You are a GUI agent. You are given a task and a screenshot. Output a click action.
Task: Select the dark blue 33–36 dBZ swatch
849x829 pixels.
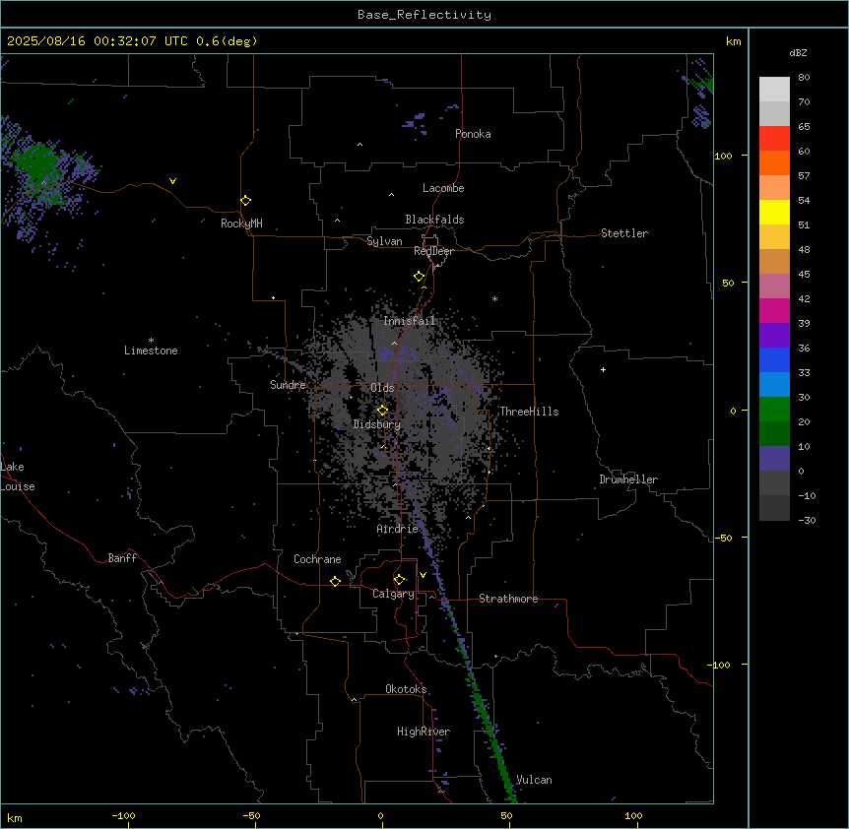point(774,359)
